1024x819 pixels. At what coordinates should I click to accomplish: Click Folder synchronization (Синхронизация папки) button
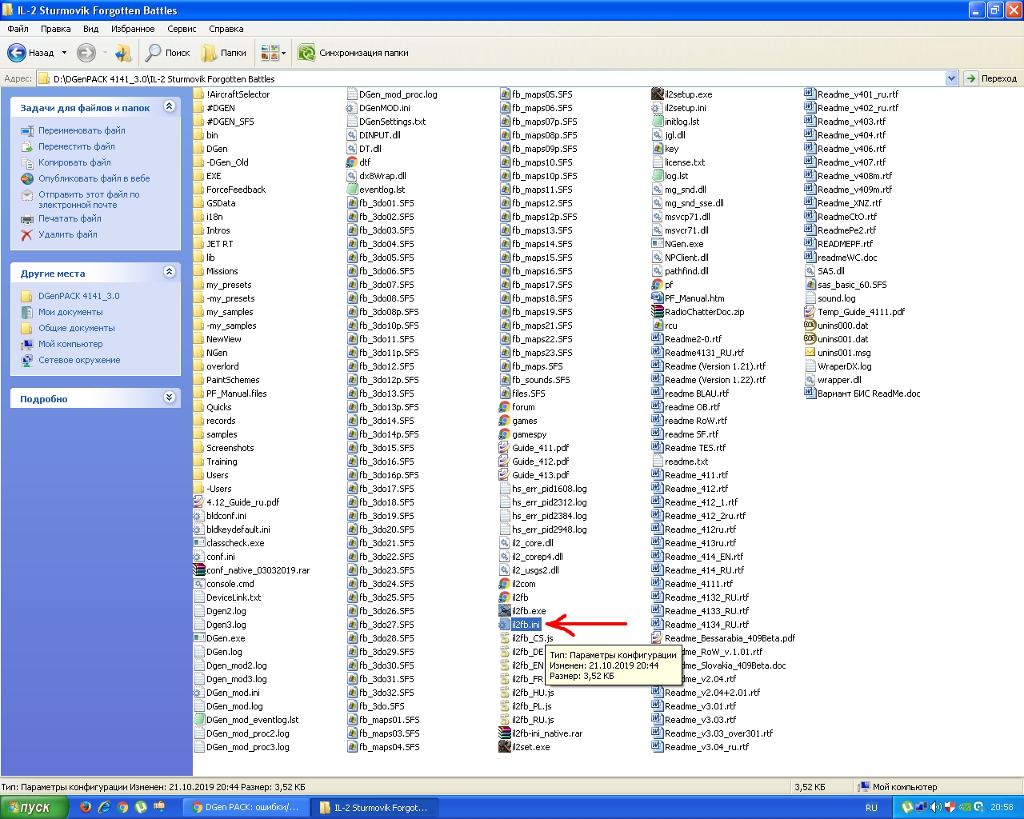tap(353, 53)
